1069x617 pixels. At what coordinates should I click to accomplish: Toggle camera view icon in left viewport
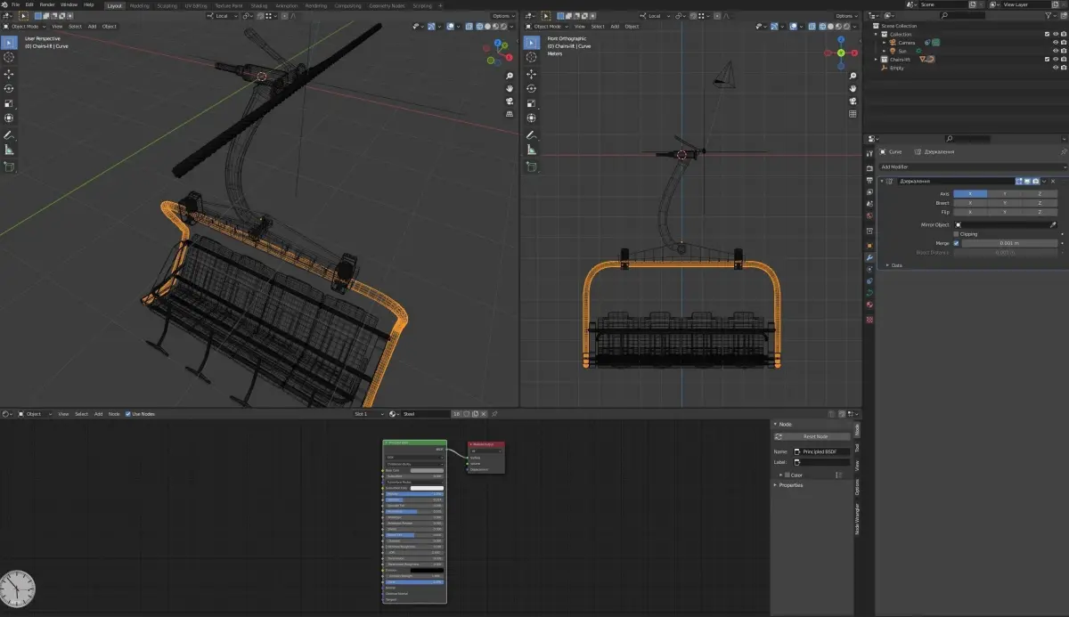click(510, 101)
